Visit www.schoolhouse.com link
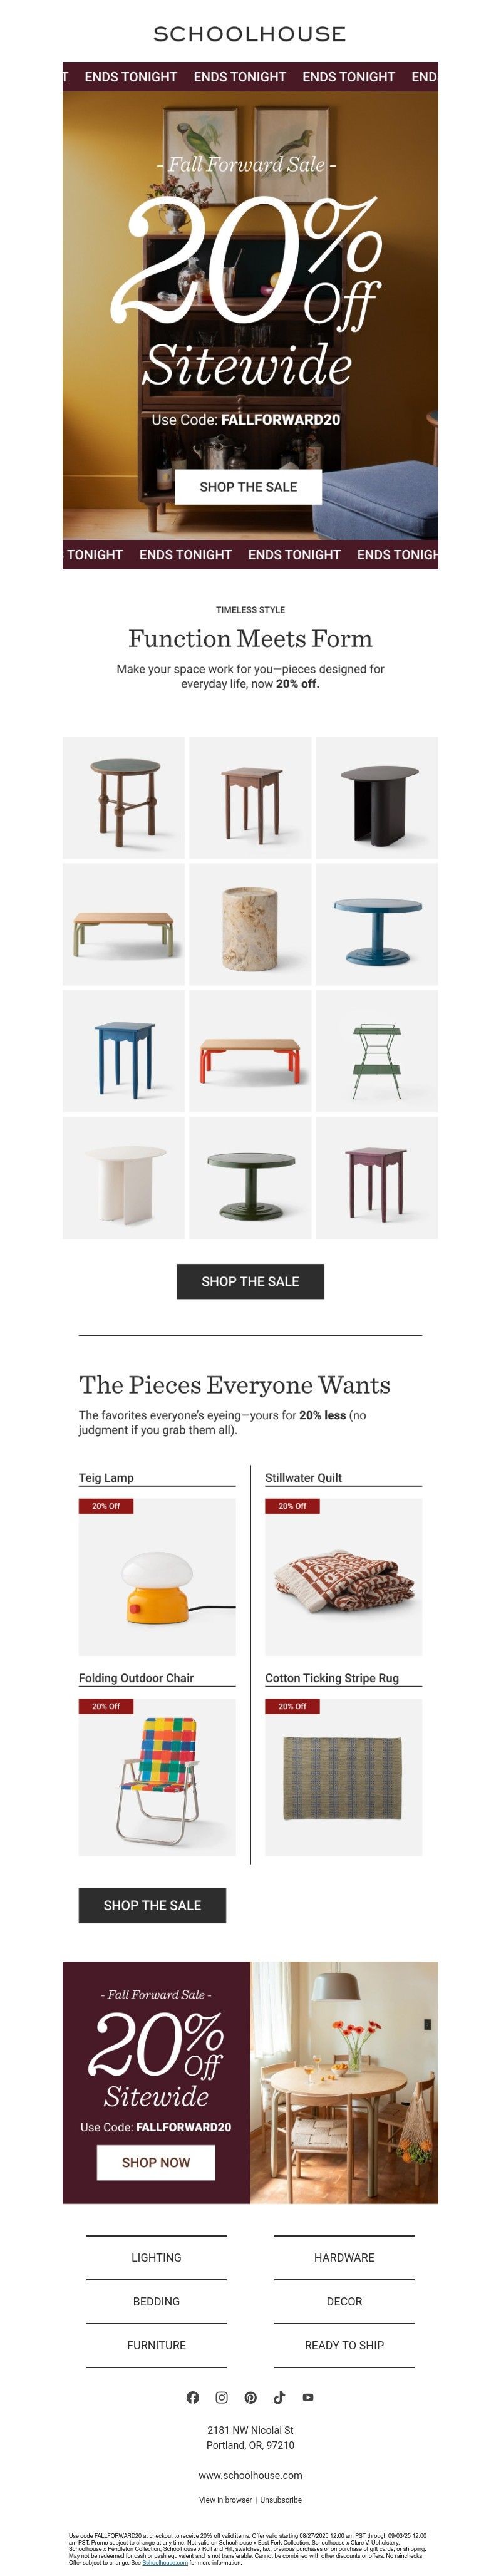The image size is (501, 2576). click(250, 2475)
